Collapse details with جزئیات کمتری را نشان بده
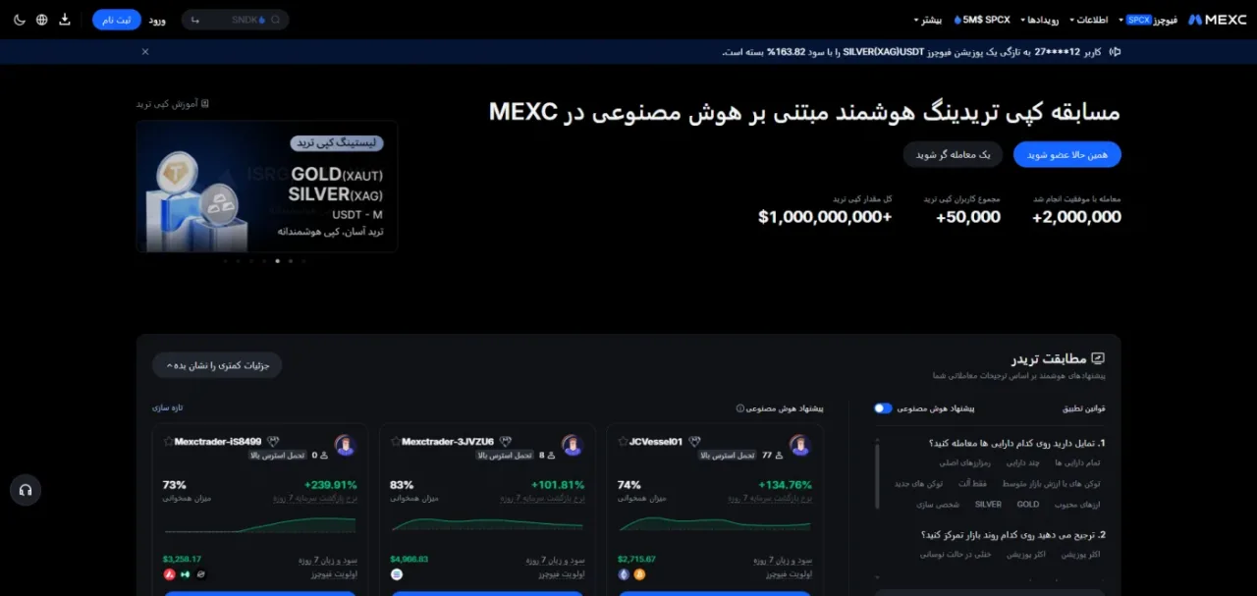 pos(217,365)
